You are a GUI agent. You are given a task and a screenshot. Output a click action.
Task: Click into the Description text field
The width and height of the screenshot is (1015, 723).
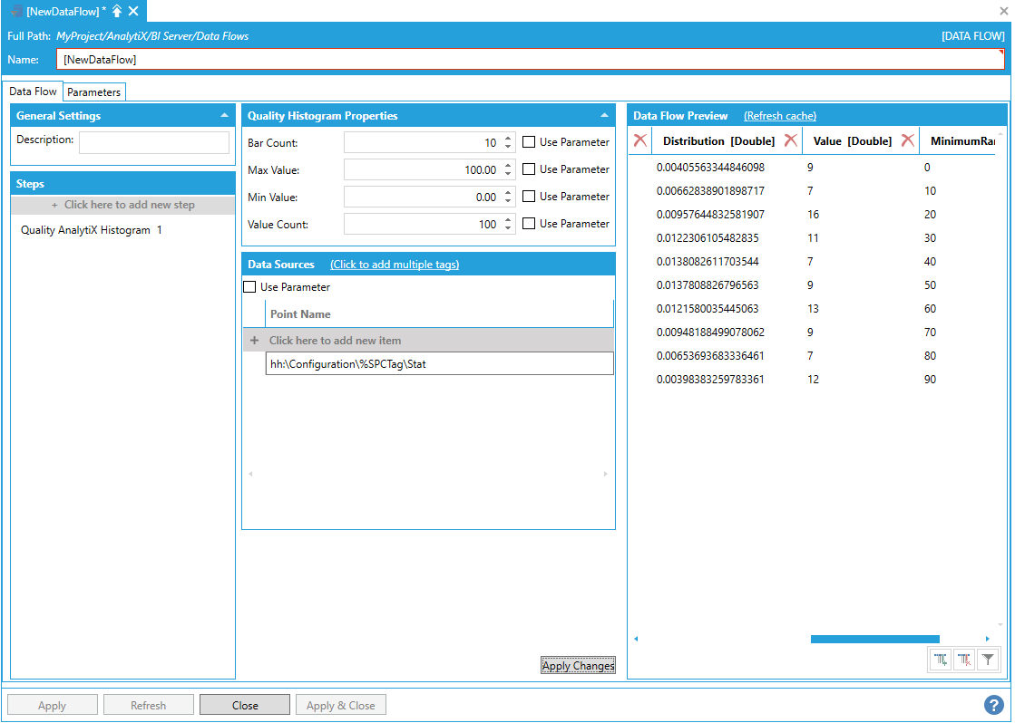click(153, 142)
